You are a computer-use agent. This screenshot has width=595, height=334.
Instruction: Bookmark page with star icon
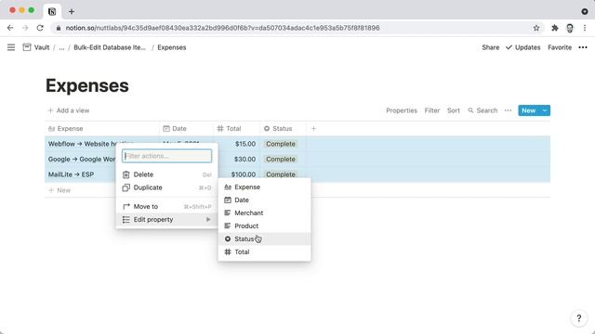click(536, 28)
